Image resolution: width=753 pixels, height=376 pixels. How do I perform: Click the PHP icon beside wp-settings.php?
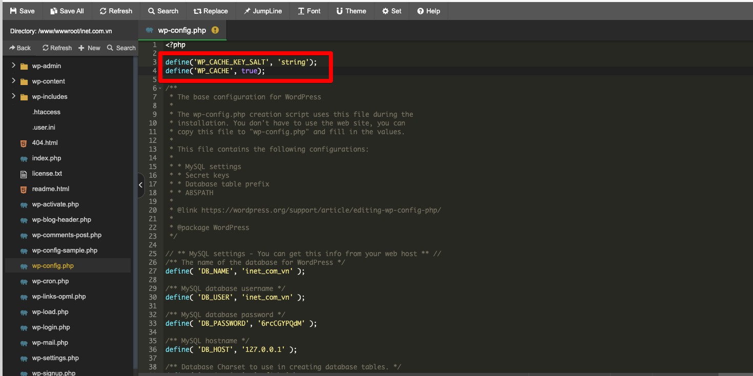tap(24, 358)
